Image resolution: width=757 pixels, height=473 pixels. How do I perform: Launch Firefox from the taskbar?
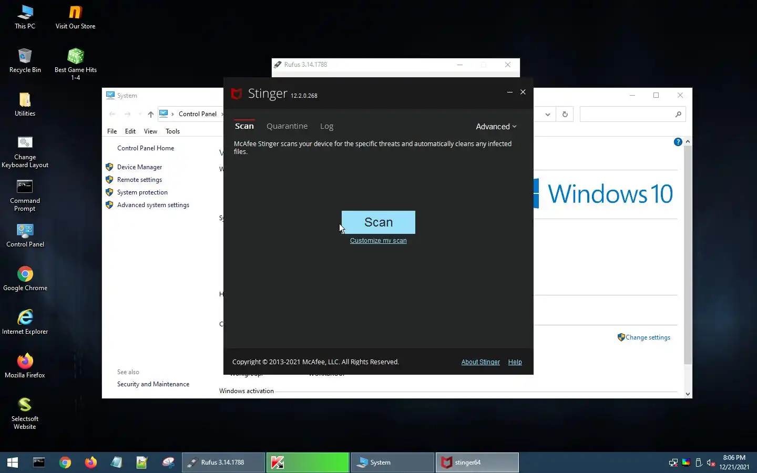(91, 462)
